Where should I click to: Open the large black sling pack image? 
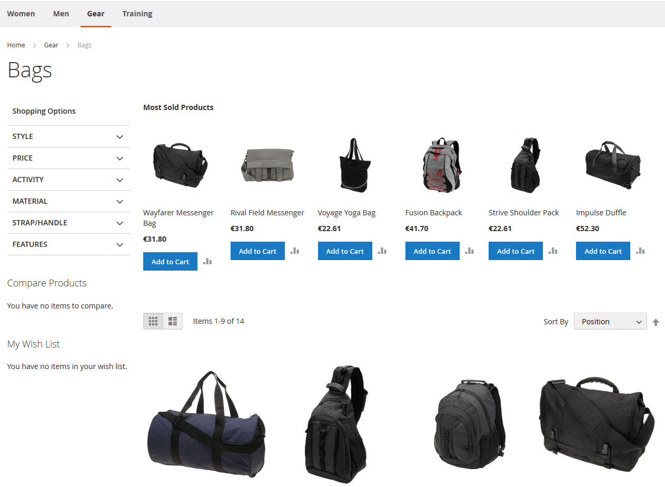tap(336, 424)
